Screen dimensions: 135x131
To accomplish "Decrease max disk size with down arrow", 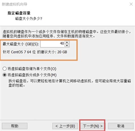I will [67, 46].
